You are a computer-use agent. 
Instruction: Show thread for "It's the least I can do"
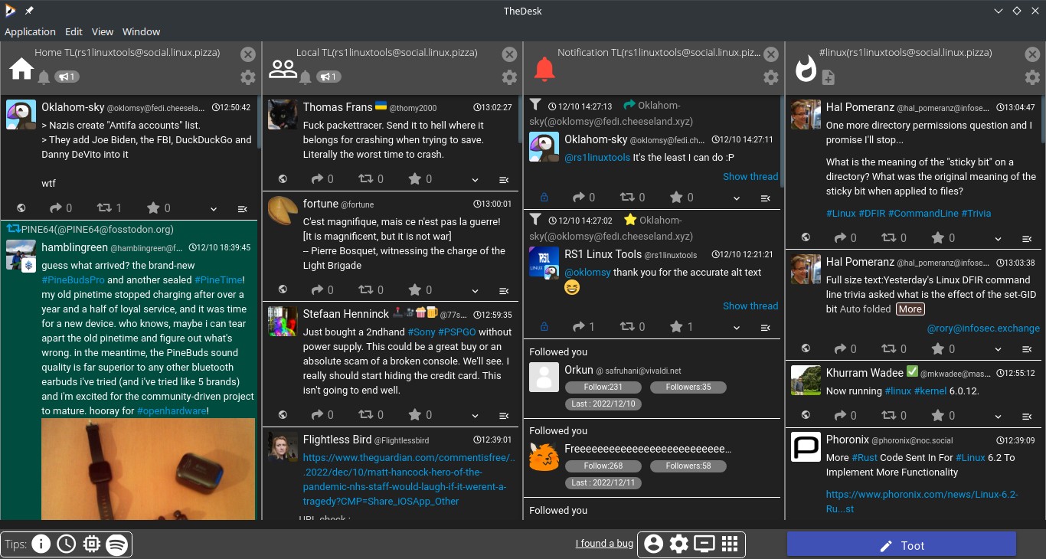pyautogui.click(x=750, y=176)
